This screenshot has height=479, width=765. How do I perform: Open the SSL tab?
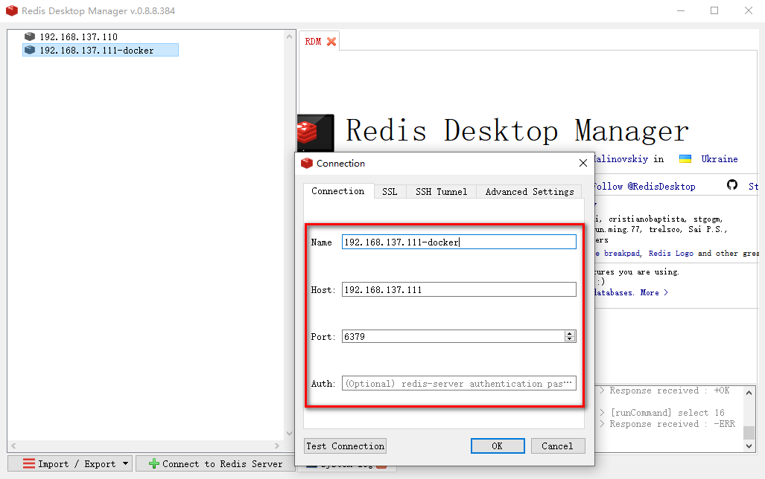[390, 191]
